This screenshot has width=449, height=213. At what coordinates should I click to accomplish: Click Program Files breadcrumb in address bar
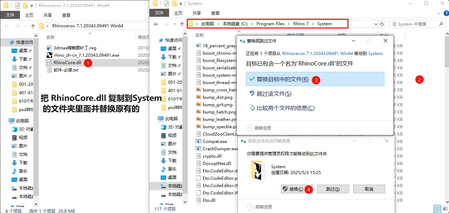(x=270, y=24)
